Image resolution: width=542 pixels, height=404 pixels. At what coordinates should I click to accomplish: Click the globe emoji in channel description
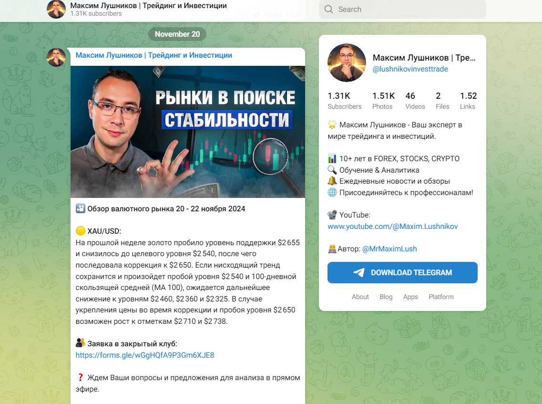coord(332,193)
